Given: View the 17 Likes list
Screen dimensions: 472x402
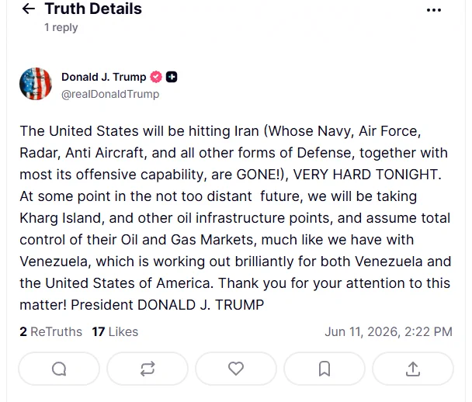Looking at the screenshot, I should pyautogui.click(x=115, y=331).
